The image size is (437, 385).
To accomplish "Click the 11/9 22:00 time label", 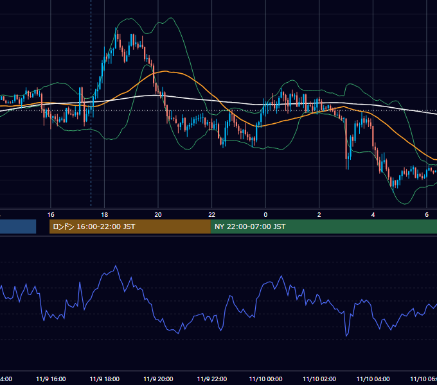I will tap(212, 379).
